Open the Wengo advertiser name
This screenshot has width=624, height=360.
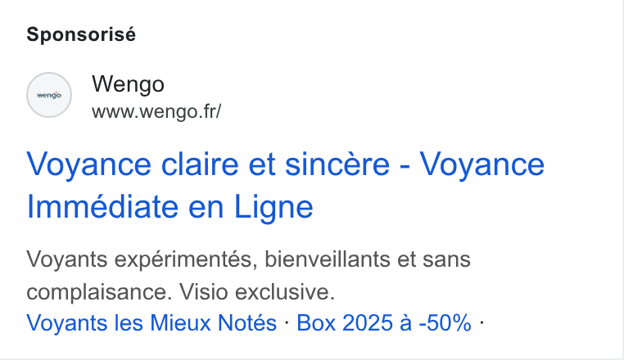click(x=128, y=84)
